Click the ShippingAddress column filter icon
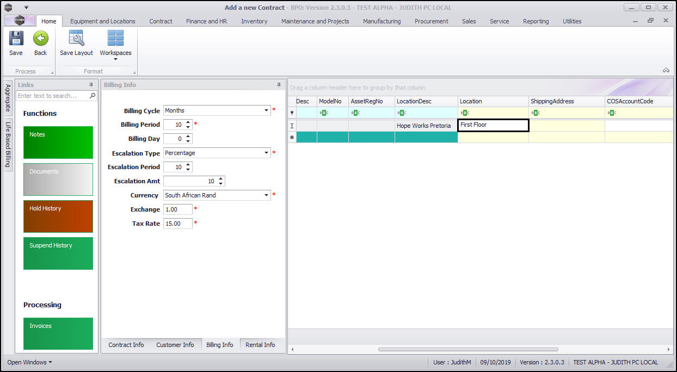This screenshot has width=677, height=372. 535,113
